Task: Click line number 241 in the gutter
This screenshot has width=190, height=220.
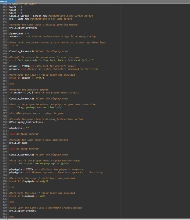Action: tap(4, 7)
